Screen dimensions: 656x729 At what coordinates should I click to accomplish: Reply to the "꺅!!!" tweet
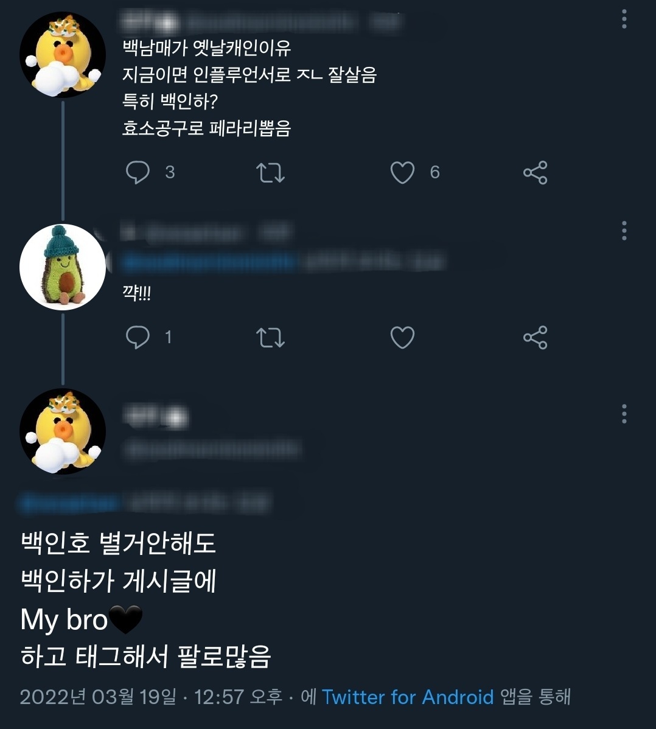click(138, 337)
